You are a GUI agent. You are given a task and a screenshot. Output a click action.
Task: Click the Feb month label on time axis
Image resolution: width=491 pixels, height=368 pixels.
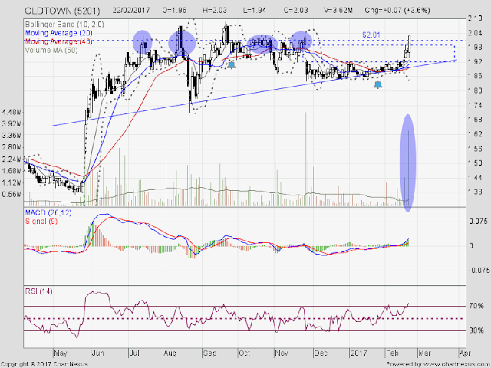point(392,353)
